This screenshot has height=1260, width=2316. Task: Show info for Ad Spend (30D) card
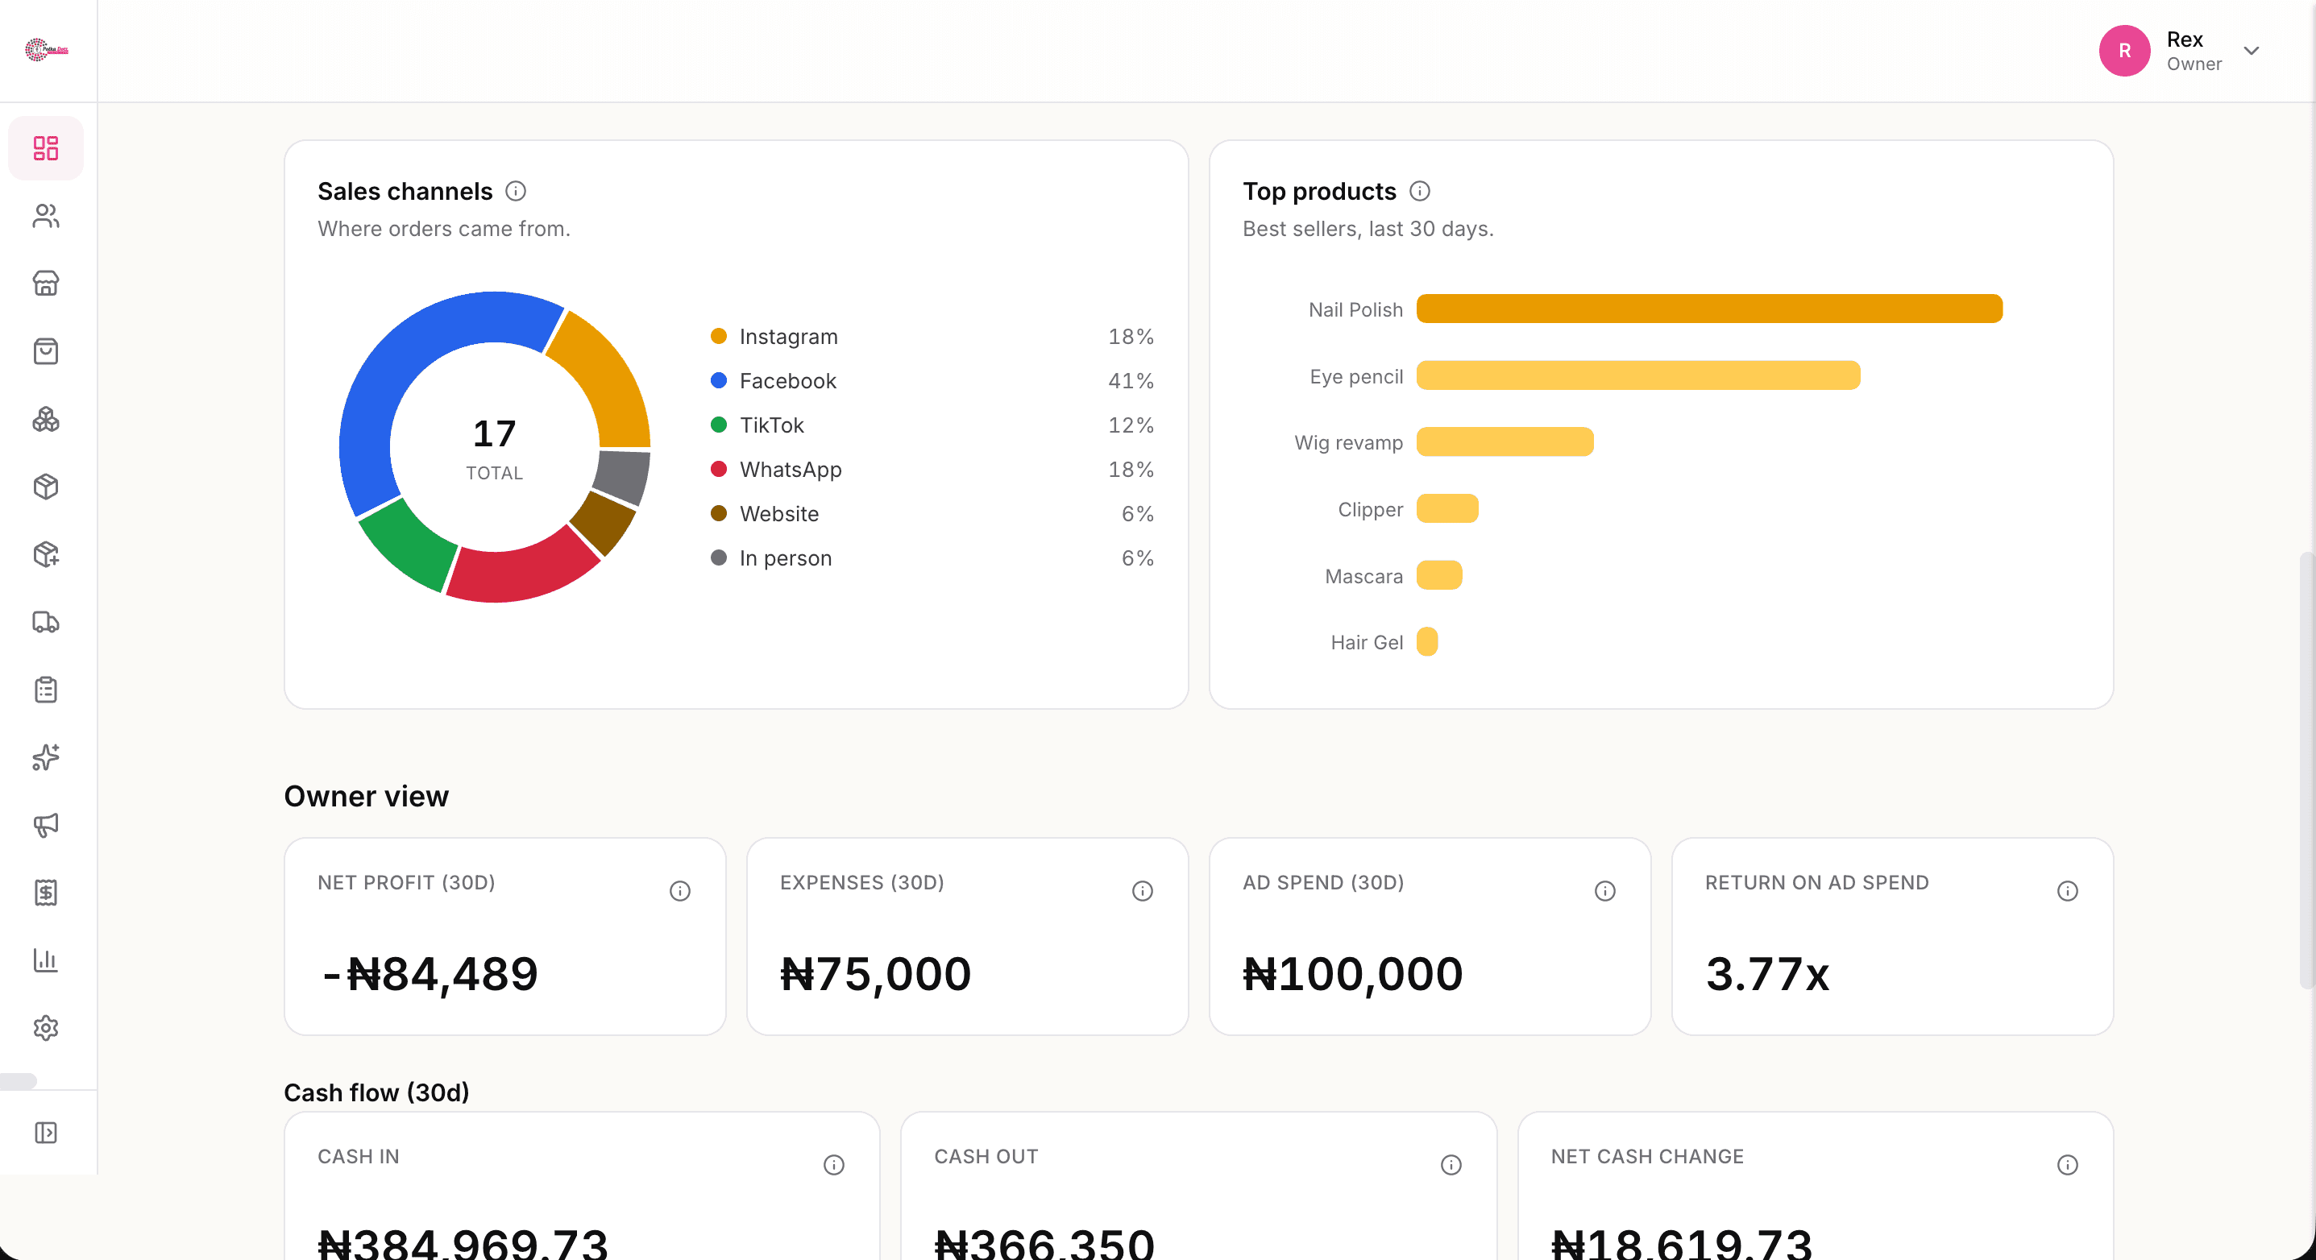tap(1604, 891)
